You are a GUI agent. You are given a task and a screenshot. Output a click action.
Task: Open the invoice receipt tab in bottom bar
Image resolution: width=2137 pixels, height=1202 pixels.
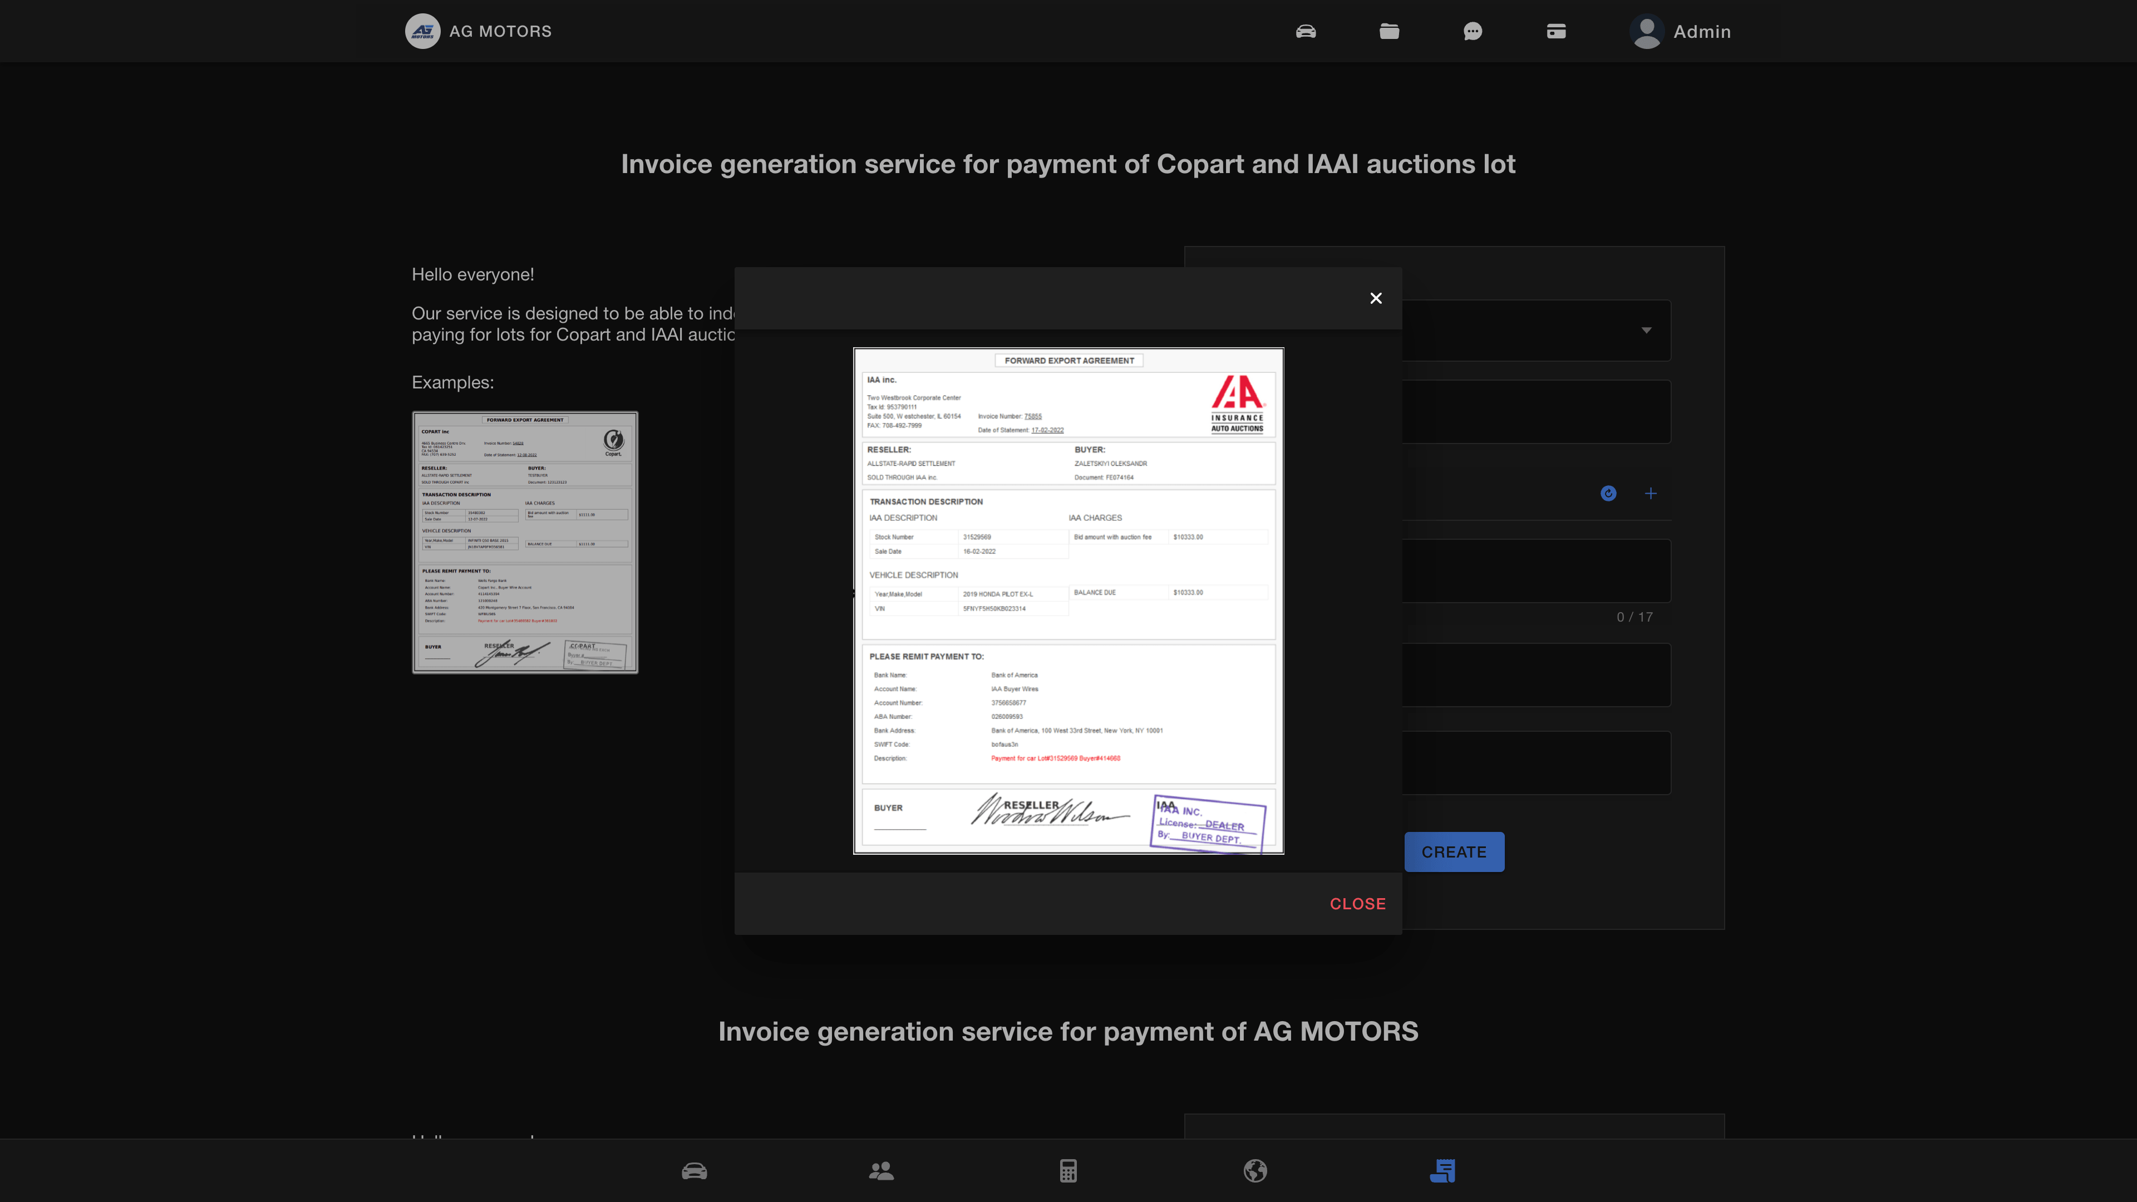coord(1442,1170)
